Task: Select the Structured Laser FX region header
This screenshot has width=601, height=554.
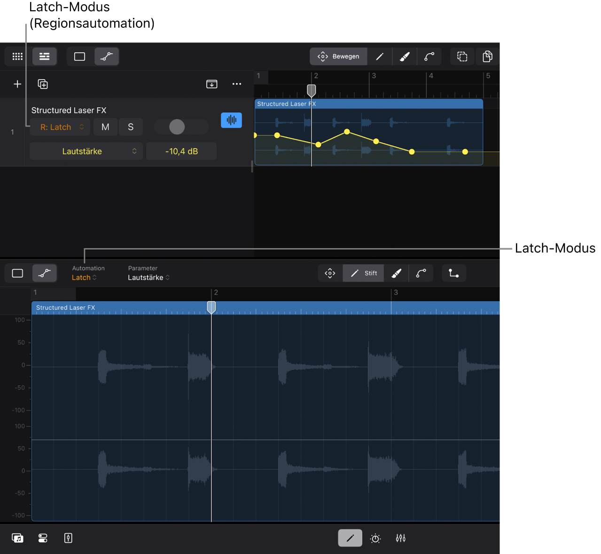Action: point(369,104)
